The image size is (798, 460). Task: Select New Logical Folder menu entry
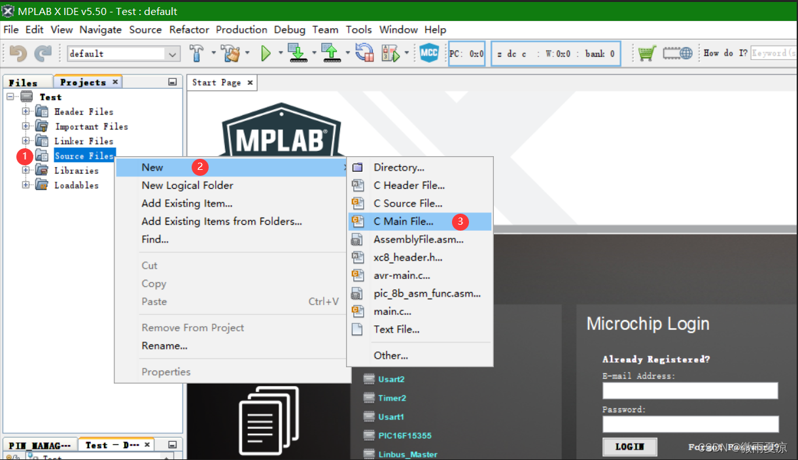233,186
